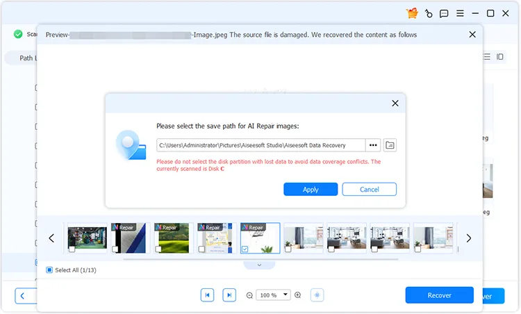Image resolution: width=521 pixels, height=314 pixels.
Task: Open the shopping cart purchase icon
Action: (x=413, y=13)
